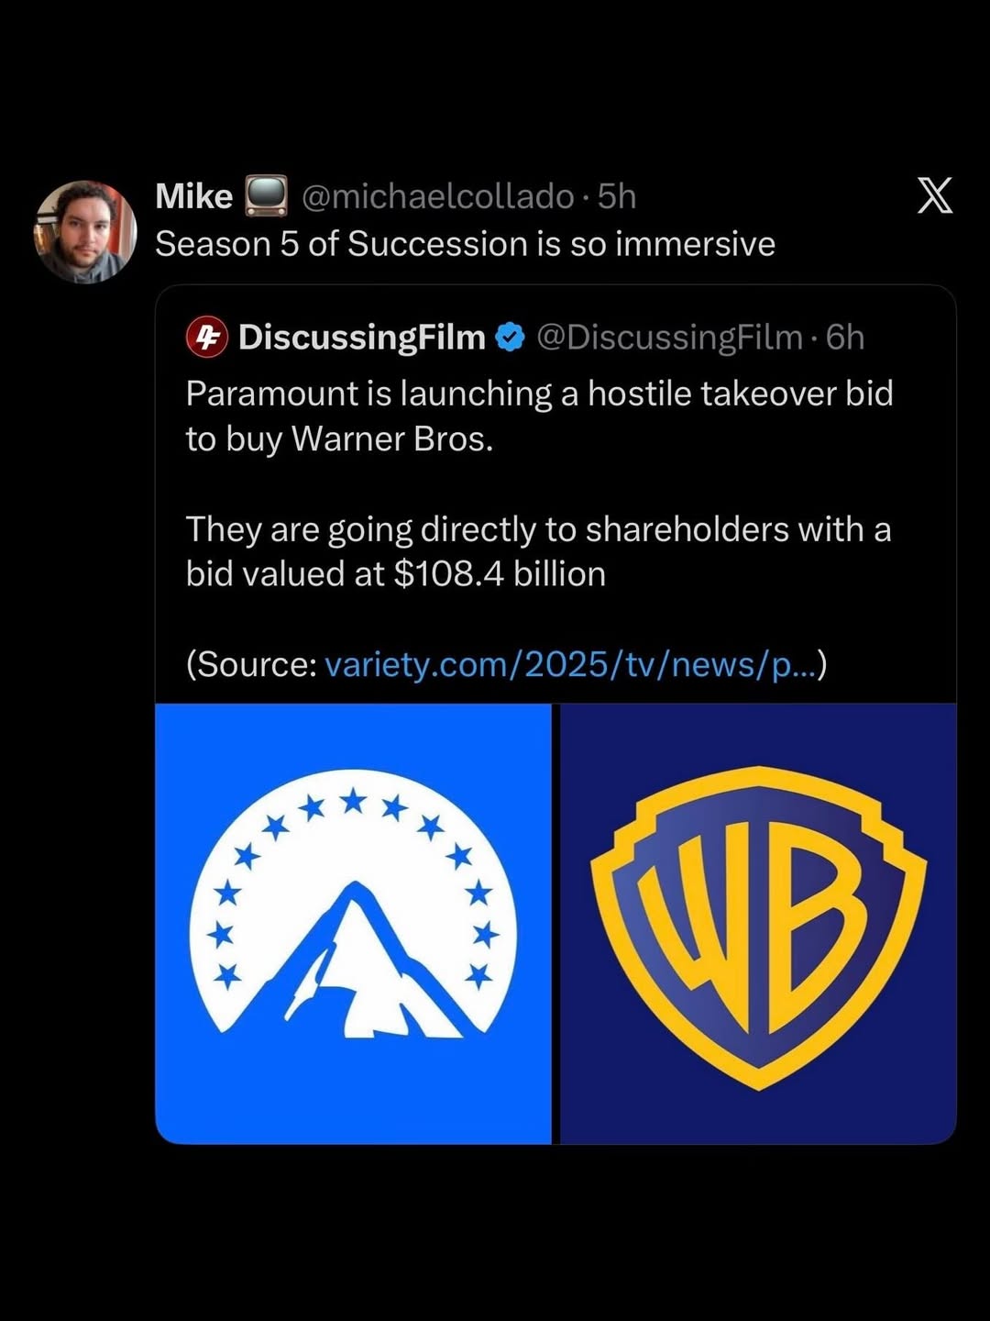Click the display name Mike
Screen dimensions: 990x1321
[x=193, y=196]
